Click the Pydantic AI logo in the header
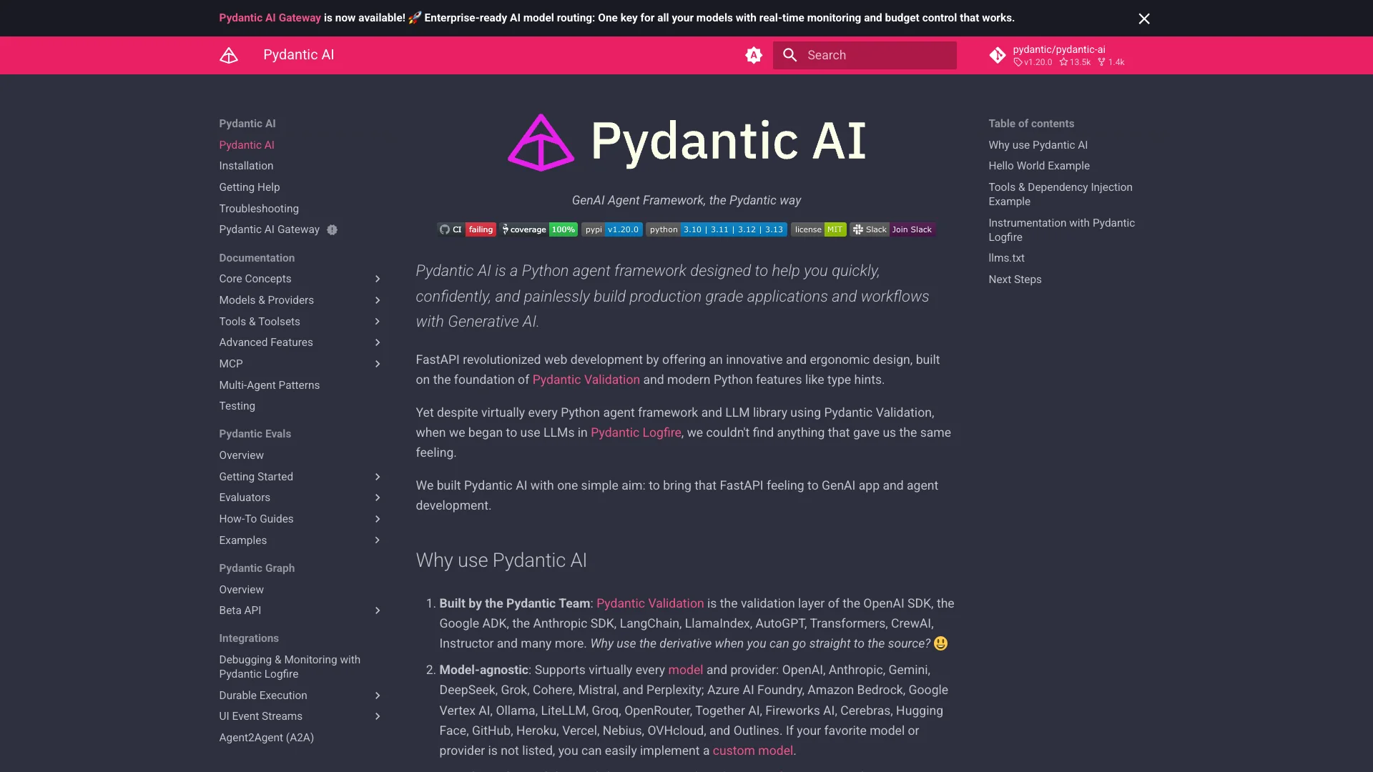The height and width of the screenshot is (772, 1373). coord(228,55)
